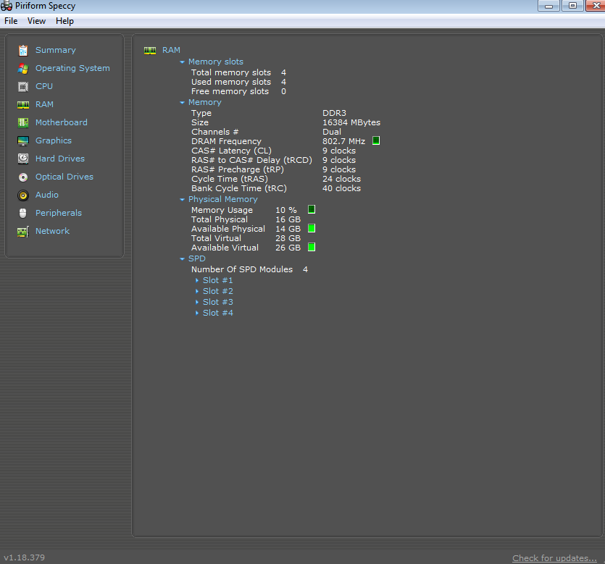Expand Slot #3 details
Screen dimensions: 605x564
[197, 302]
